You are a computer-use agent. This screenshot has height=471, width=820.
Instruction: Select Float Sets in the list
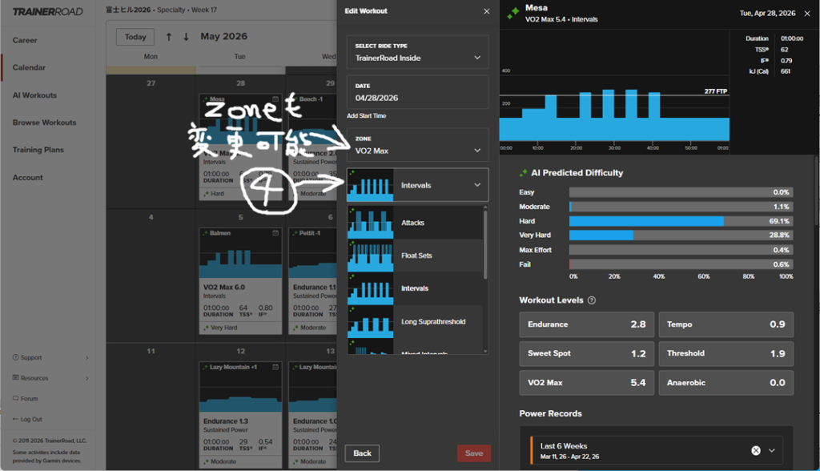pos(415,256)
